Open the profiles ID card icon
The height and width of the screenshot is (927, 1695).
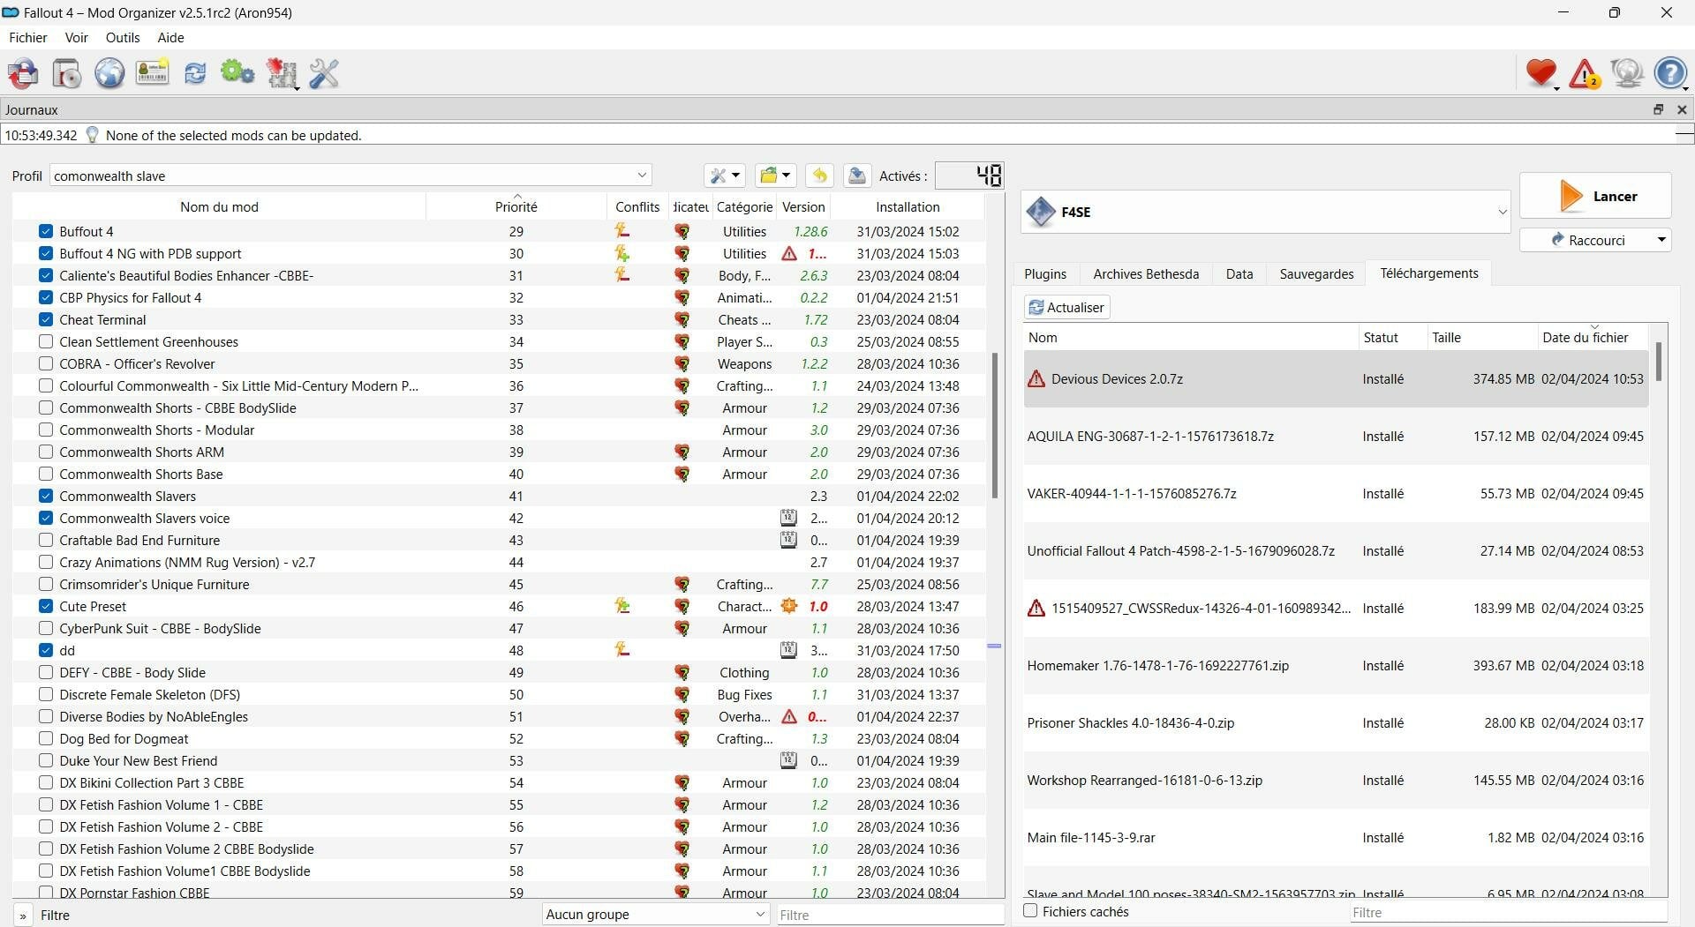click(152, 73)
